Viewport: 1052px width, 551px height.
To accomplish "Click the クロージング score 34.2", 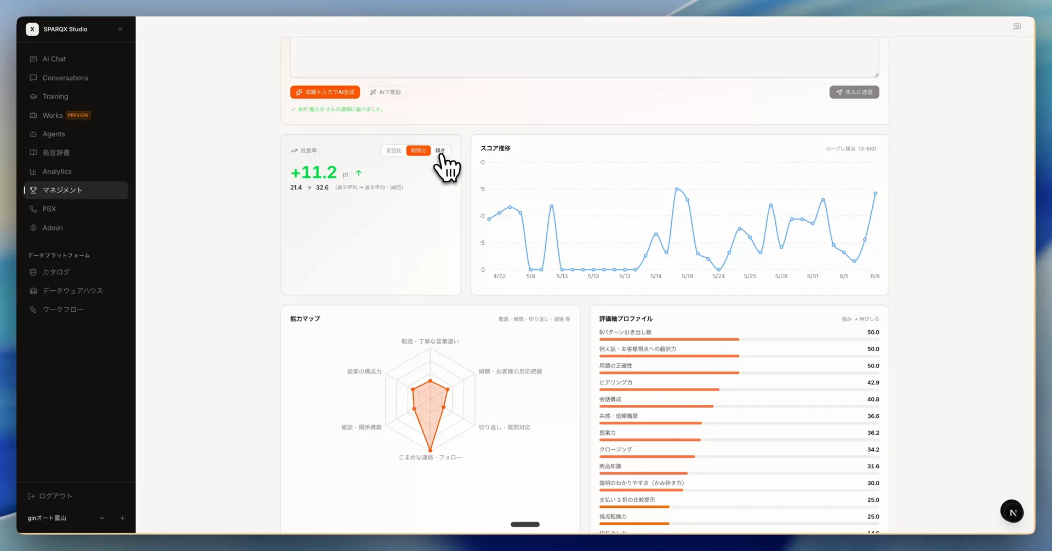I will coord(873,450).
